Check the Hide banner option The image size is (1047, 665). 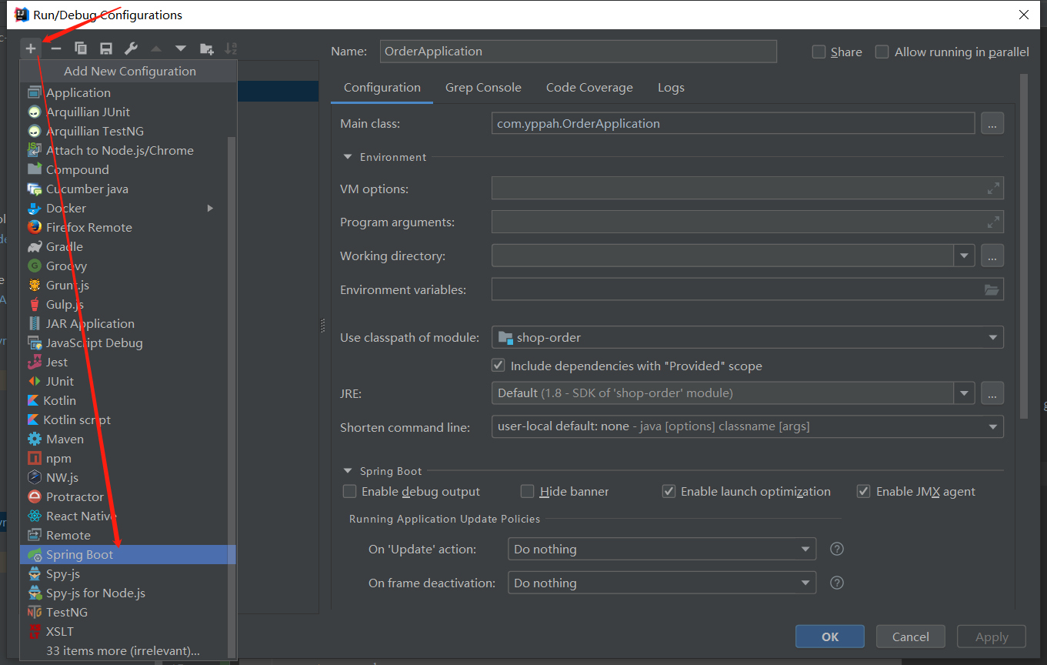click(x=528, y=491)
